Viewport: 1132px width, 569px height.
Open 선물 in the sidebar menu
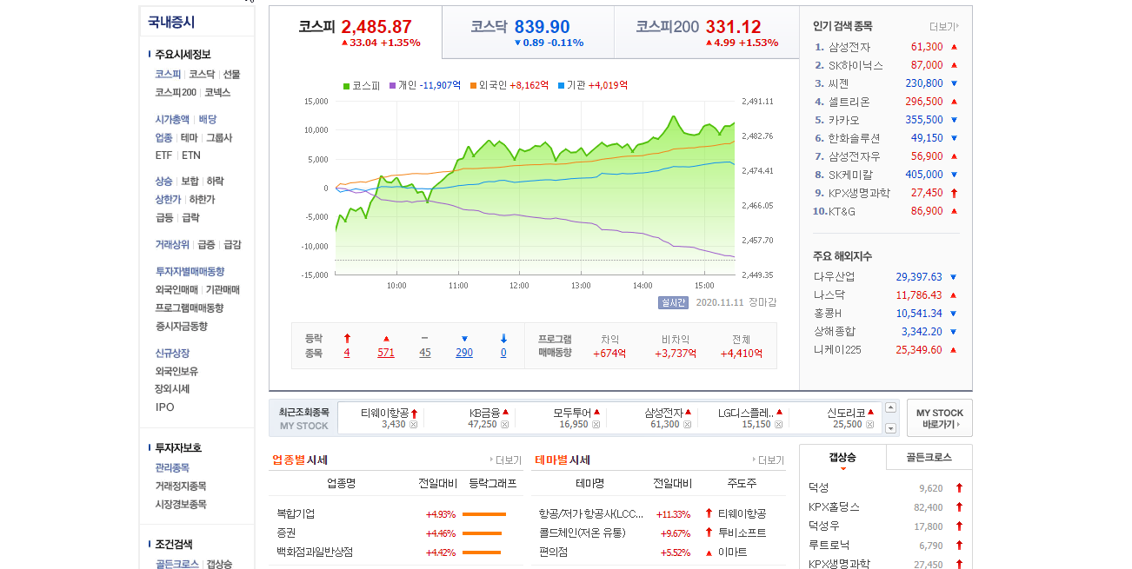231,75
